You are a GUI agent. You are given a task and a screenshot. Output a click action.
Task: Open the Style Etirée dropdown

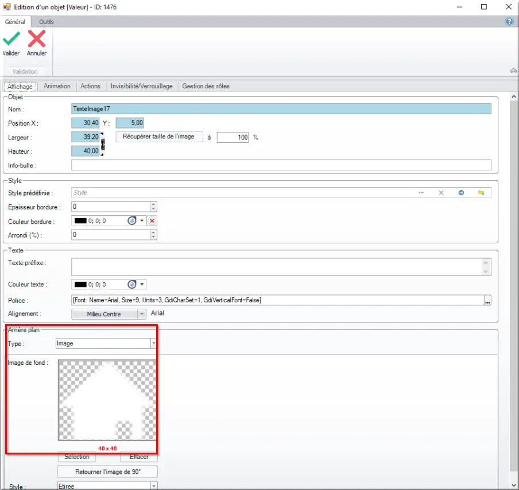coord(154,486)
